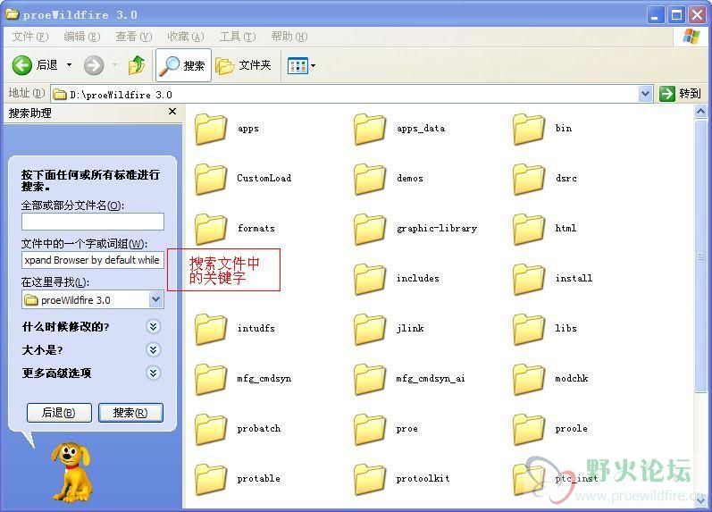
Task: Select the includes folder icon
Action: tap(370, 279)
